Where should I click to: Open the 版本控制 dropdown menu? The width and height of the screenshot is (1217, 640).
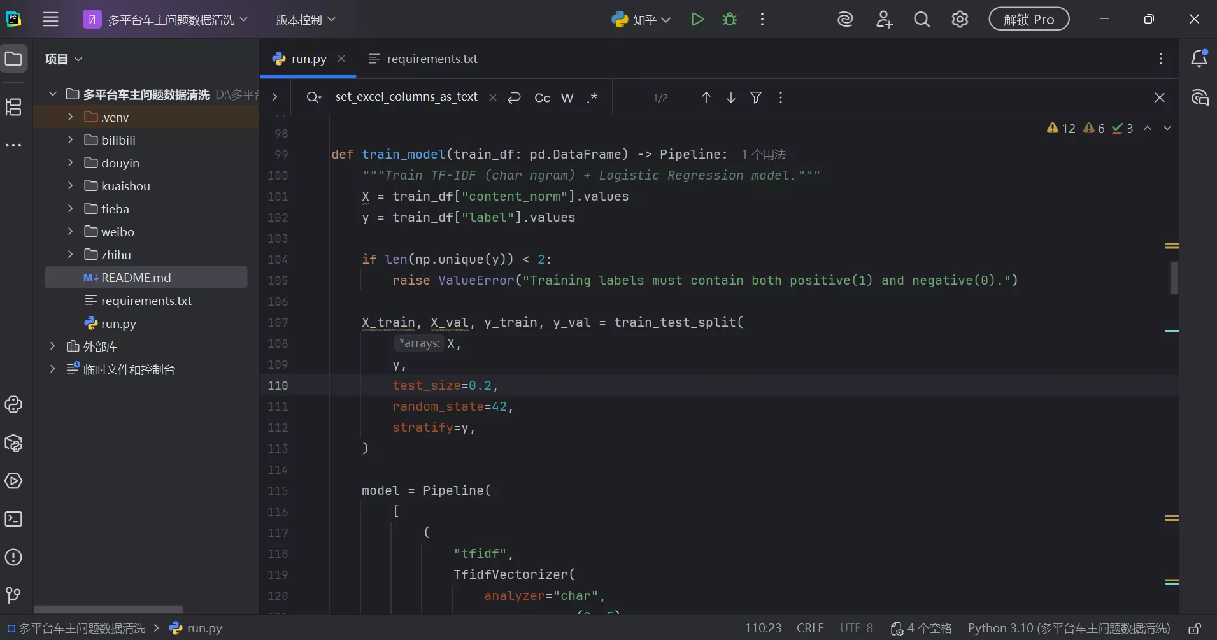click(x=305, y=20)
